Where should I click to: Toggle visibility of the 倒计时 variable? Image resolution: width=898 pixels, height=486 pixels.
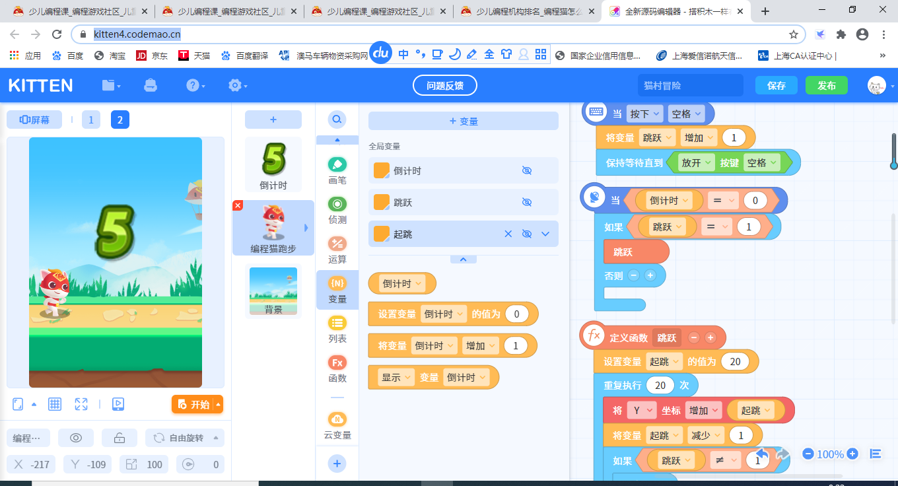pyautogui.click(x=527, y=170)
